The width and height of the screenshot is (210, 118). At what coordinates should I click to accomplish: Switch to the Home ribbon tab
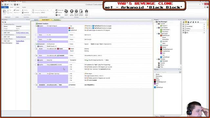point(12,7)
